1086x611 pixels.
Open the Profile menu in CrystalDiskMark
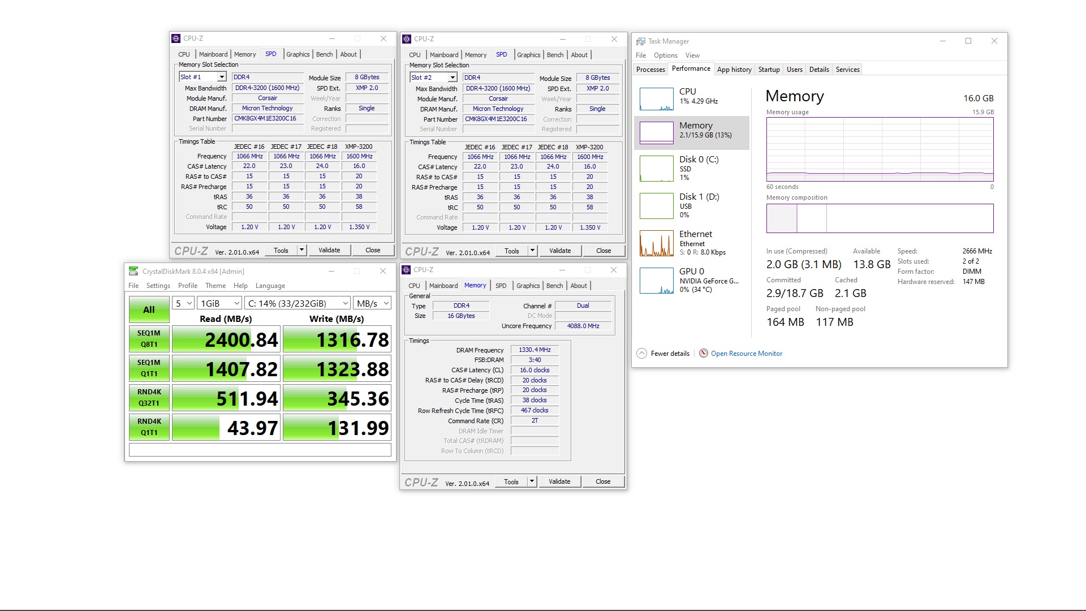pyautogui.click(x=187, y=286)
